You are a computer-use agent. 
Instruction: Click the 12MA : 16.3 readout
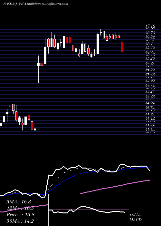pos(20,208)
